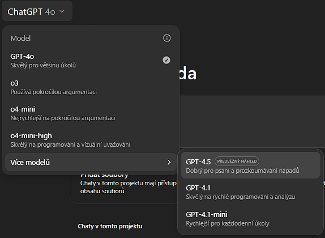Viewport: 325px width, 238px height.
Task: Select GPT-4.1-mini for everyday tasks
Action: click(x=251, y=219)
